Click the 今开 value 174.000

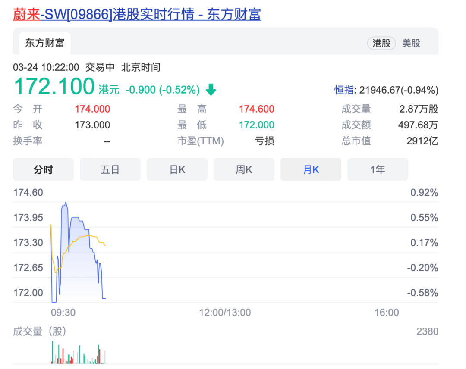92,109
